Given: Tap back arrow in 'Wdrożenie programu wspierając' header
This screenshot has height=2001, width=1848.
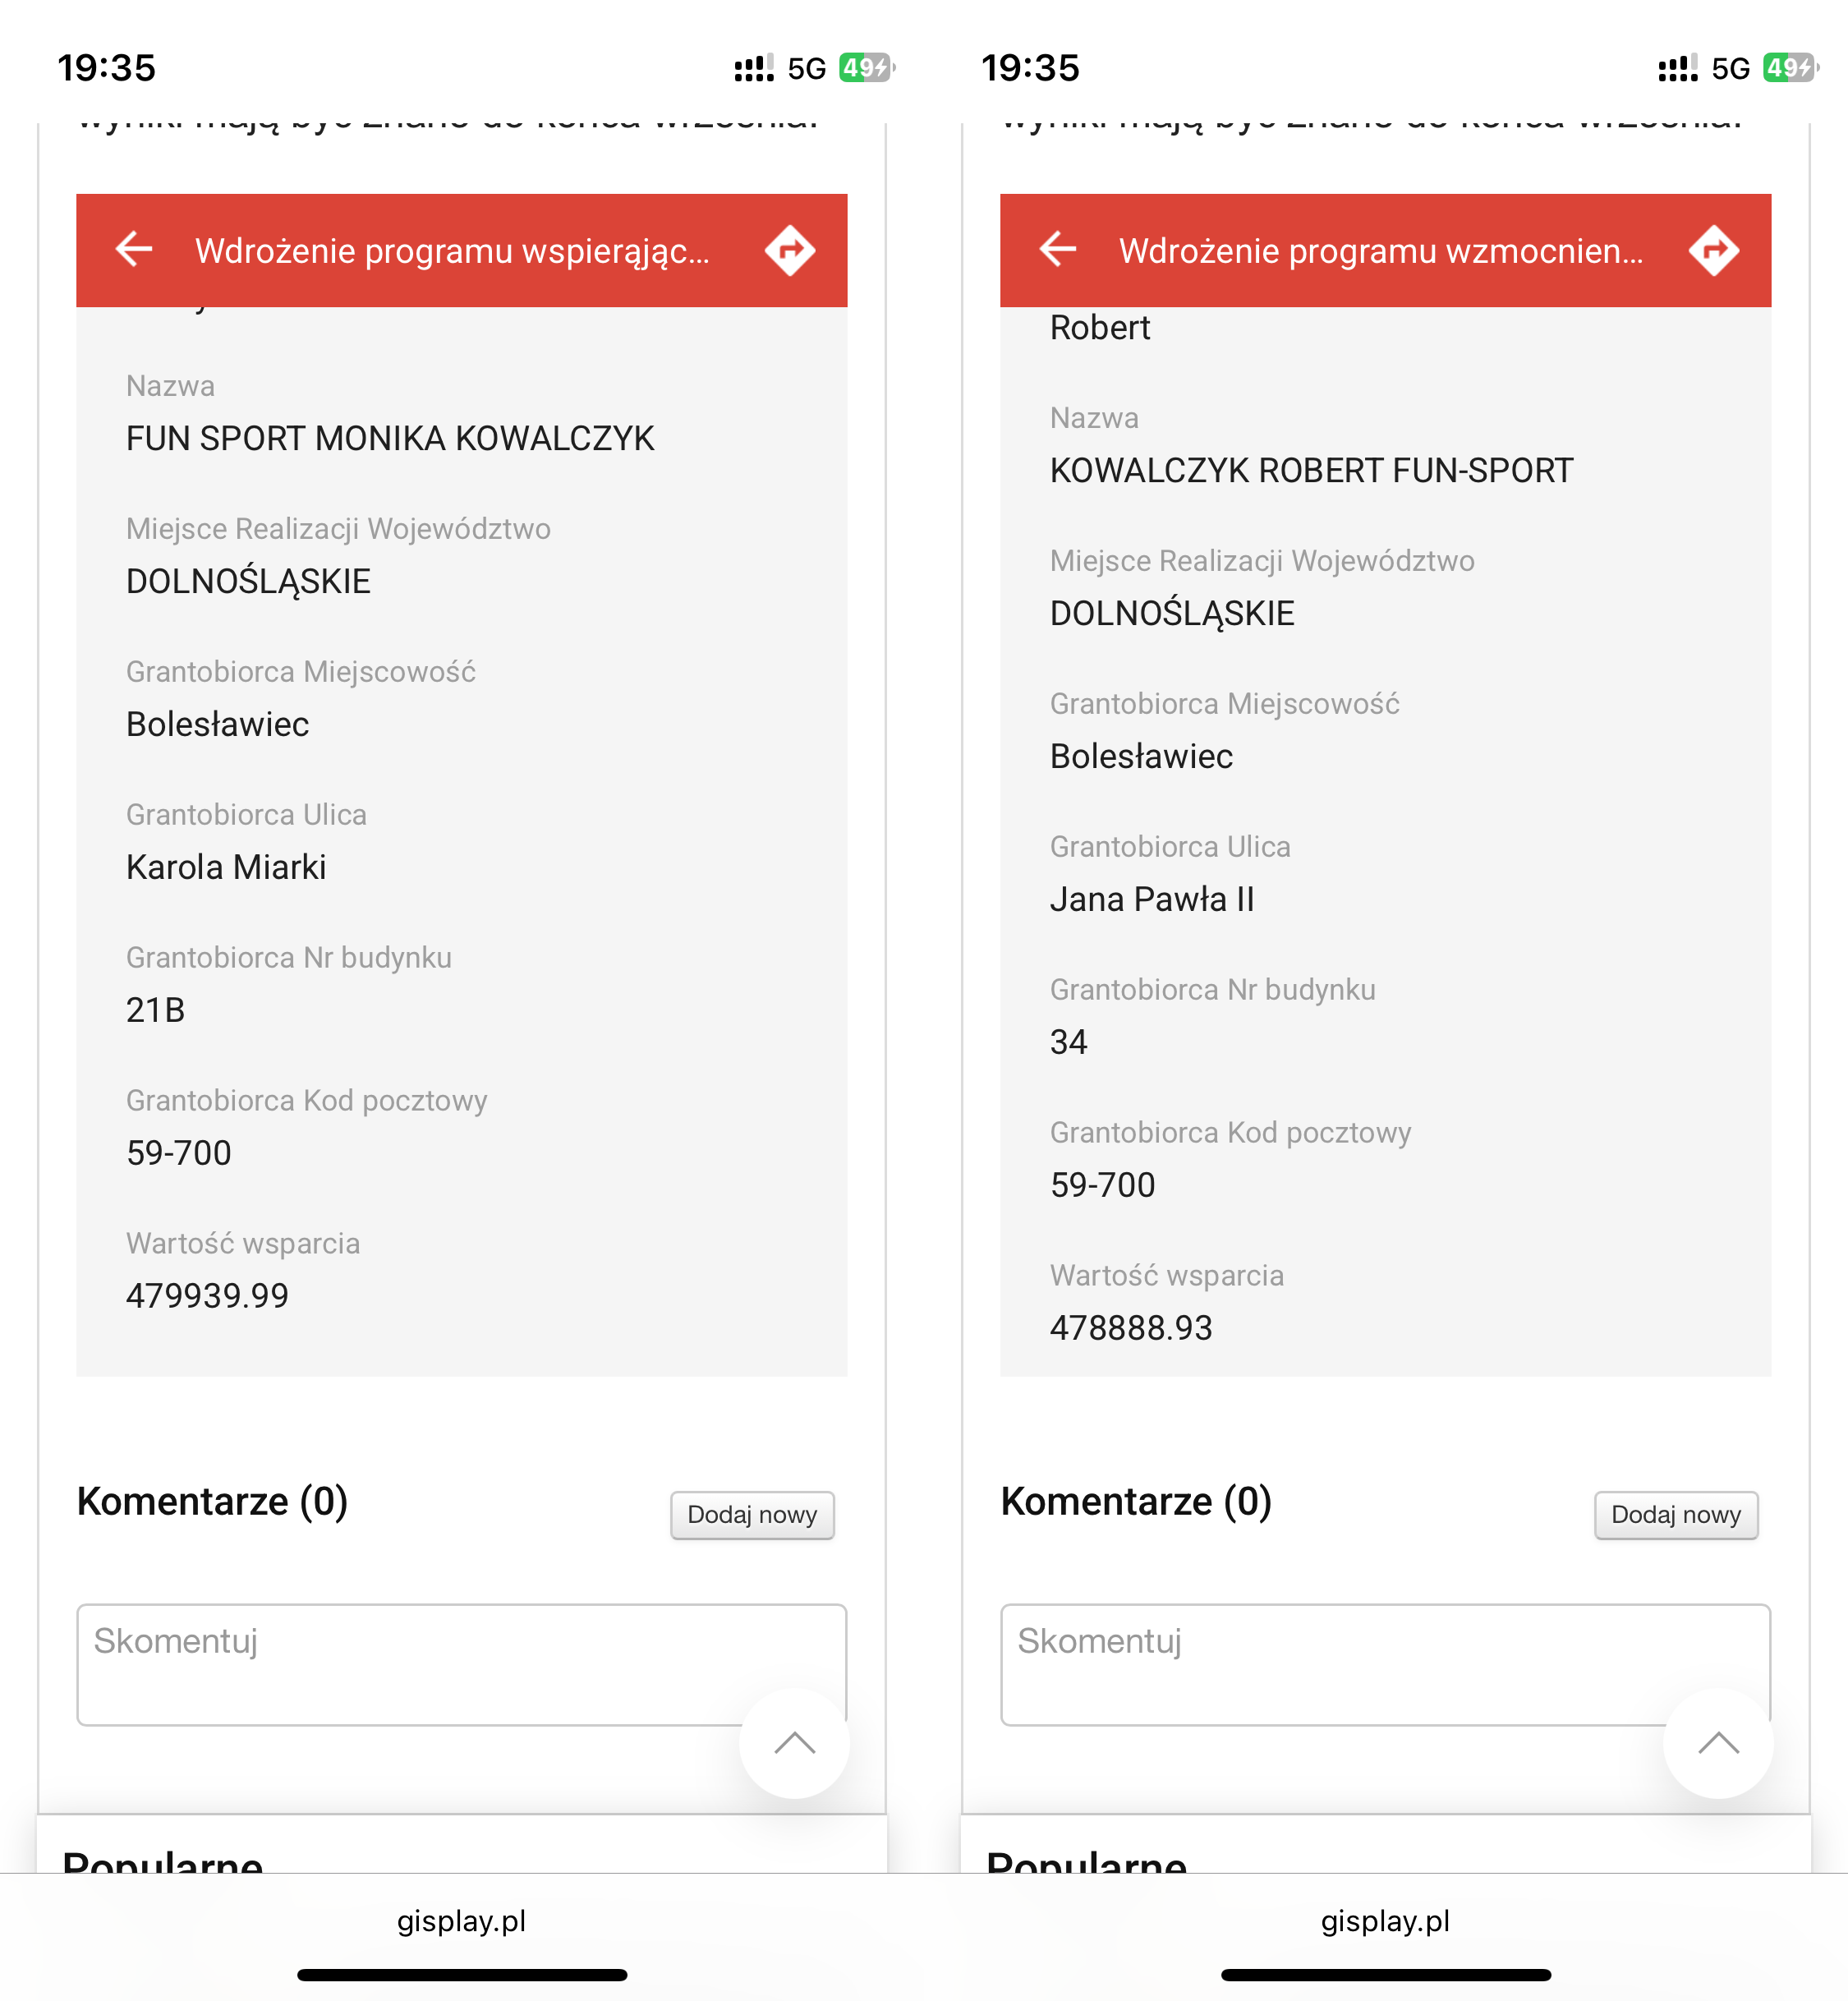Looking at the screenshot, I should [x=134, y=249].
